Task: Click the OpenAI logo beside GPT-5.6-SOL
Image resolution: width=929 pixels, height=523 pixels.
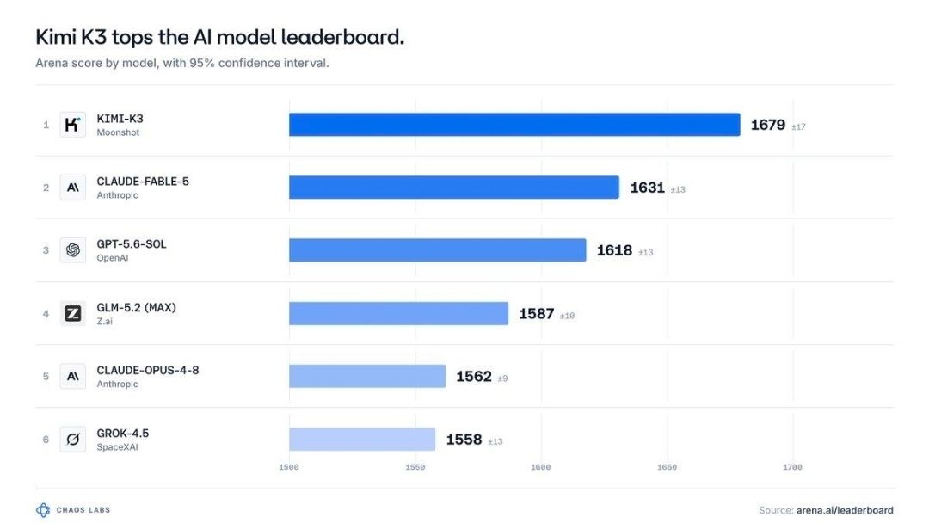Action: (73, 250)
